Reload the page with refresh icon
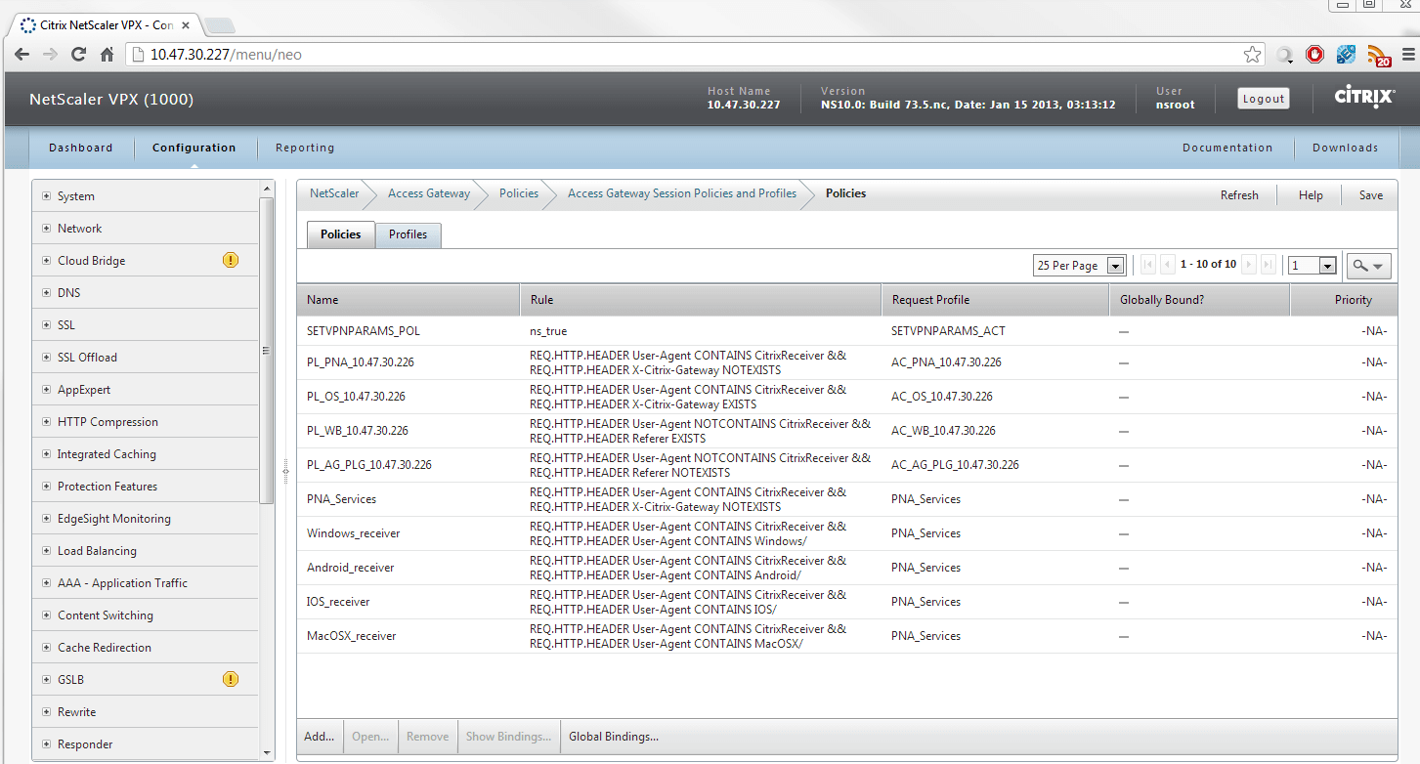This screenshot has height=764, width=1420. point(79,55)
